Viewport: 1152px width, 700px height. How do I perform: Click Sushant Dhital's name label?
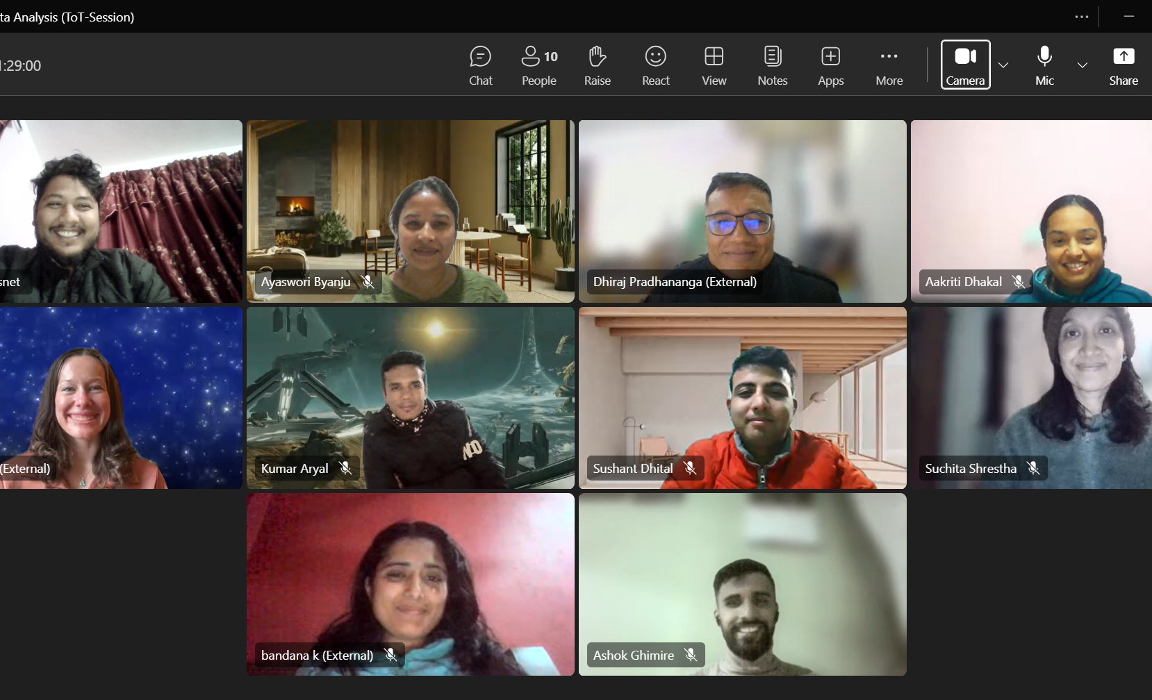(x=632, y=469)
